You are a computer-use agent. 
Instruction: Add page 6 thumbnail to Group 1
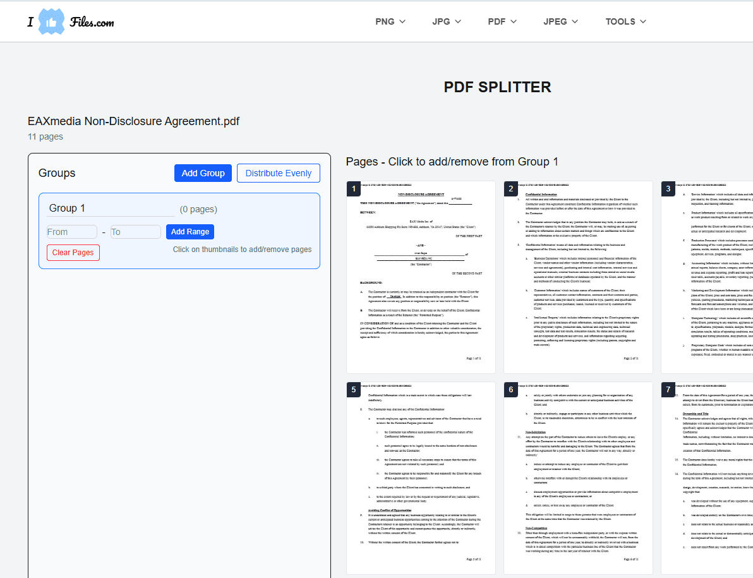(x=578, y=478)
